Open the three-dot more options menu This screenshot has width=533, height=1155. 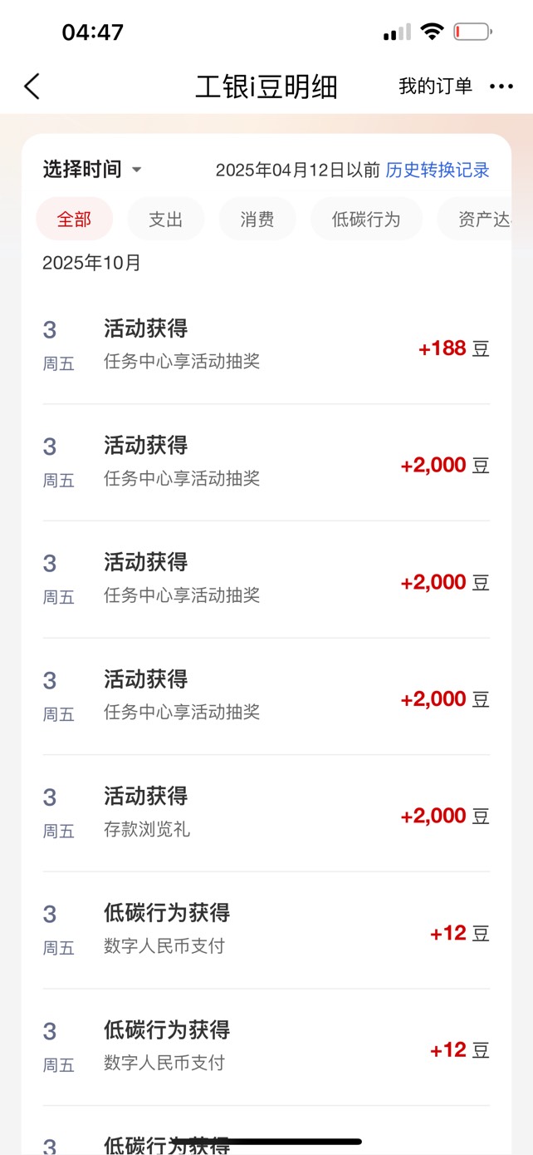pos(501,86)
